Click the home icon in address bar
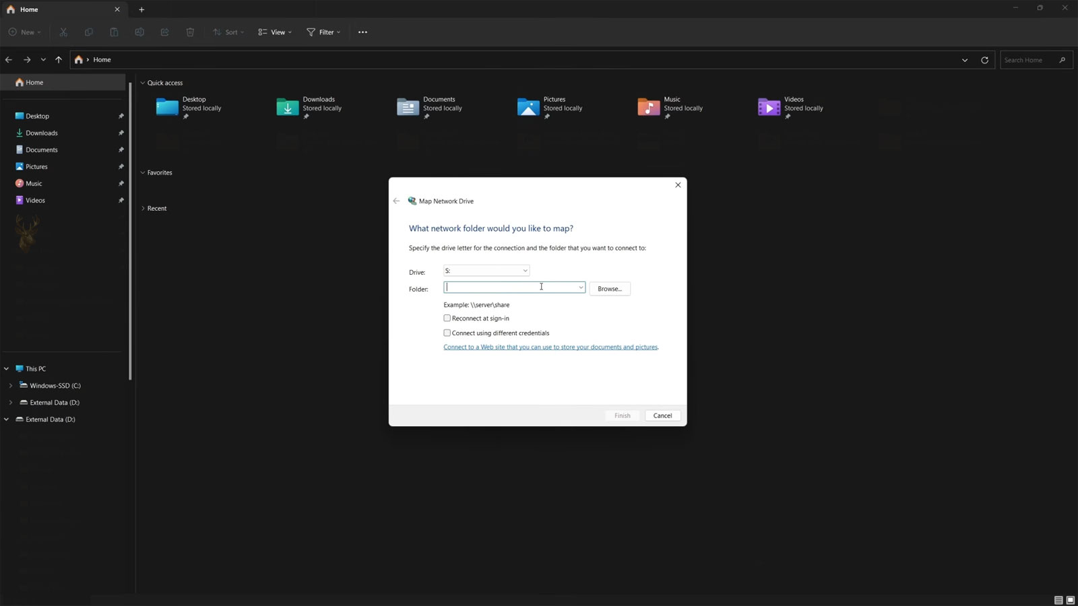This screenshot has width=1078, height=606. 79,60
